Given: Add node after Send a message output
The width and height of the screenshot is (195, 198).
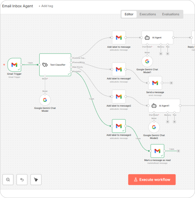Looking at the screenshot, I should coord(171,83).
